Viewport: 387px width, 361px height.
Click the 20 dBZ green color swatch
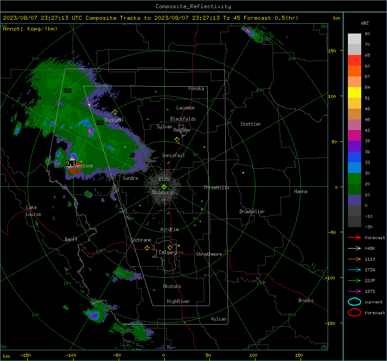(354, 179)
